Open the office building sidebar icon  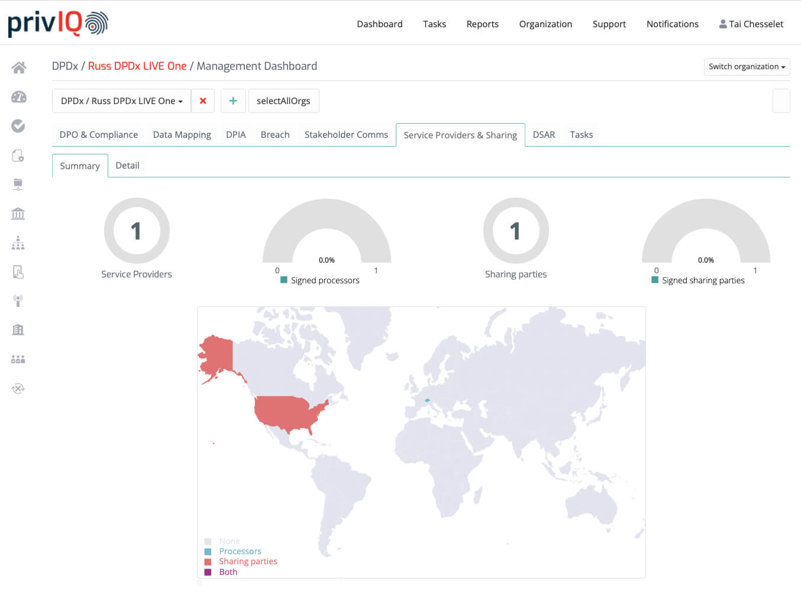[18, 330]
